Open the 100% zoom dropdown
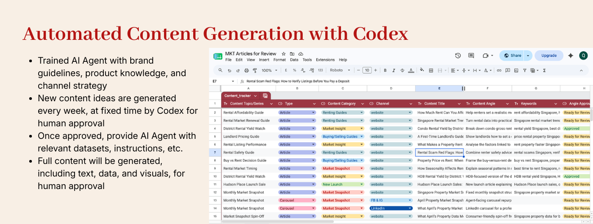 tap(270, 70)
